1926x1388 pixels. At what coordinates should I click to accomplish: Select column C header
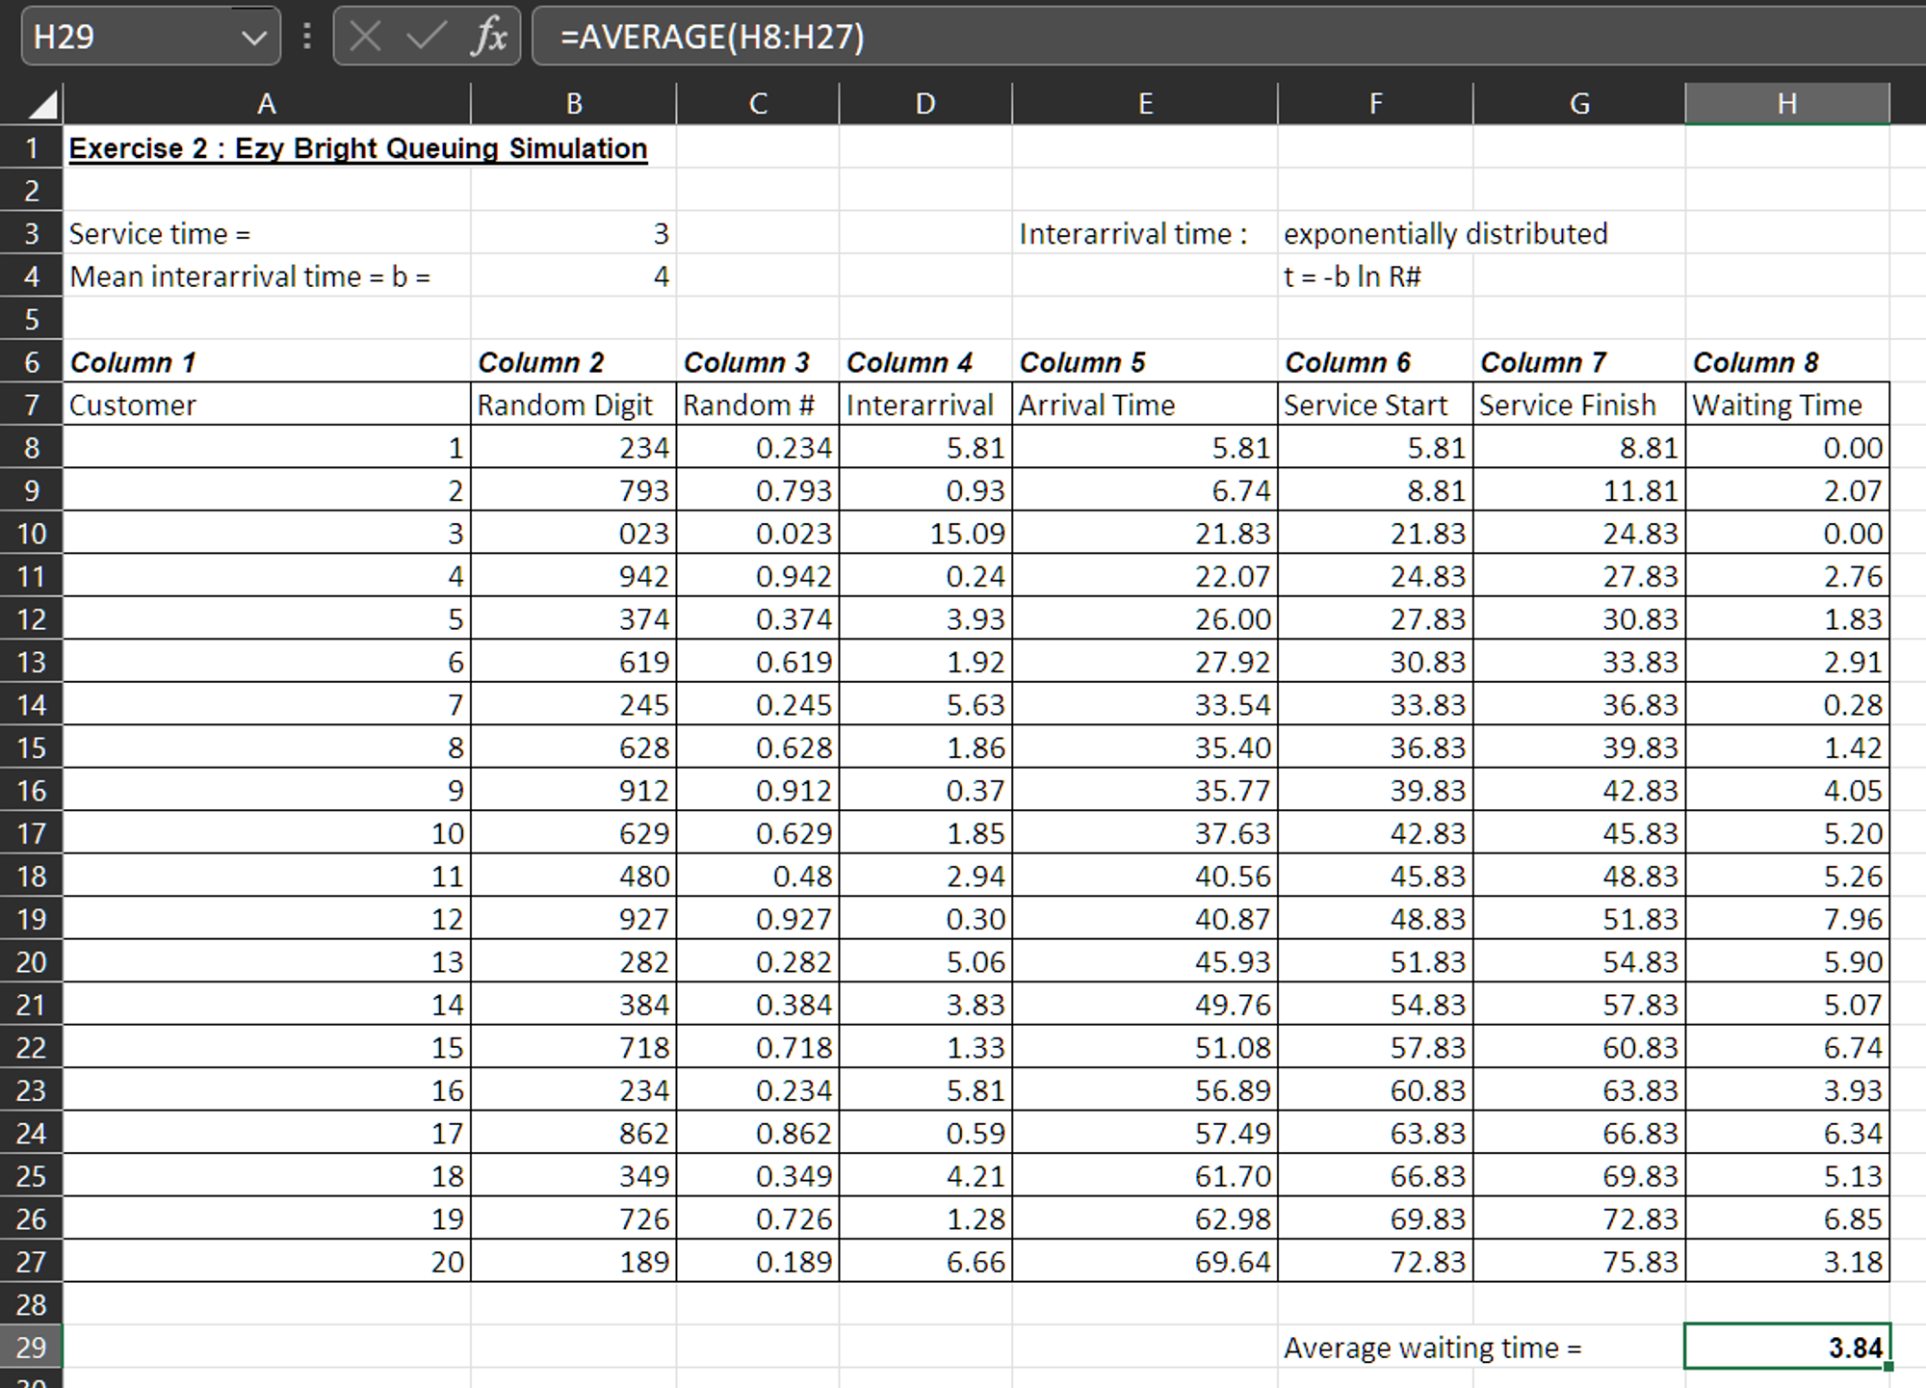758,103
